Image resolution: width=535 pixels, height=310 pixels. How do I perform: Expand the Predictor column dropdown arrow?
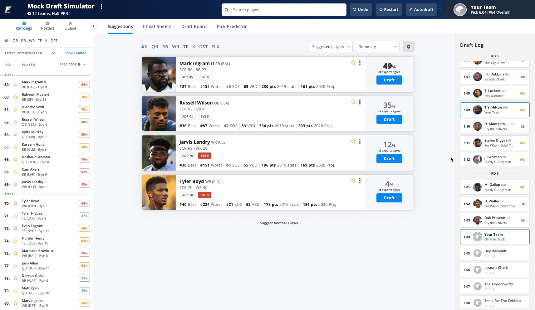[84, 65]
